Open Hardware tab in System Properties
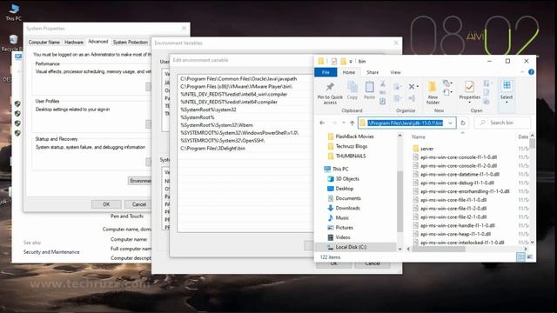 [74, 42]
